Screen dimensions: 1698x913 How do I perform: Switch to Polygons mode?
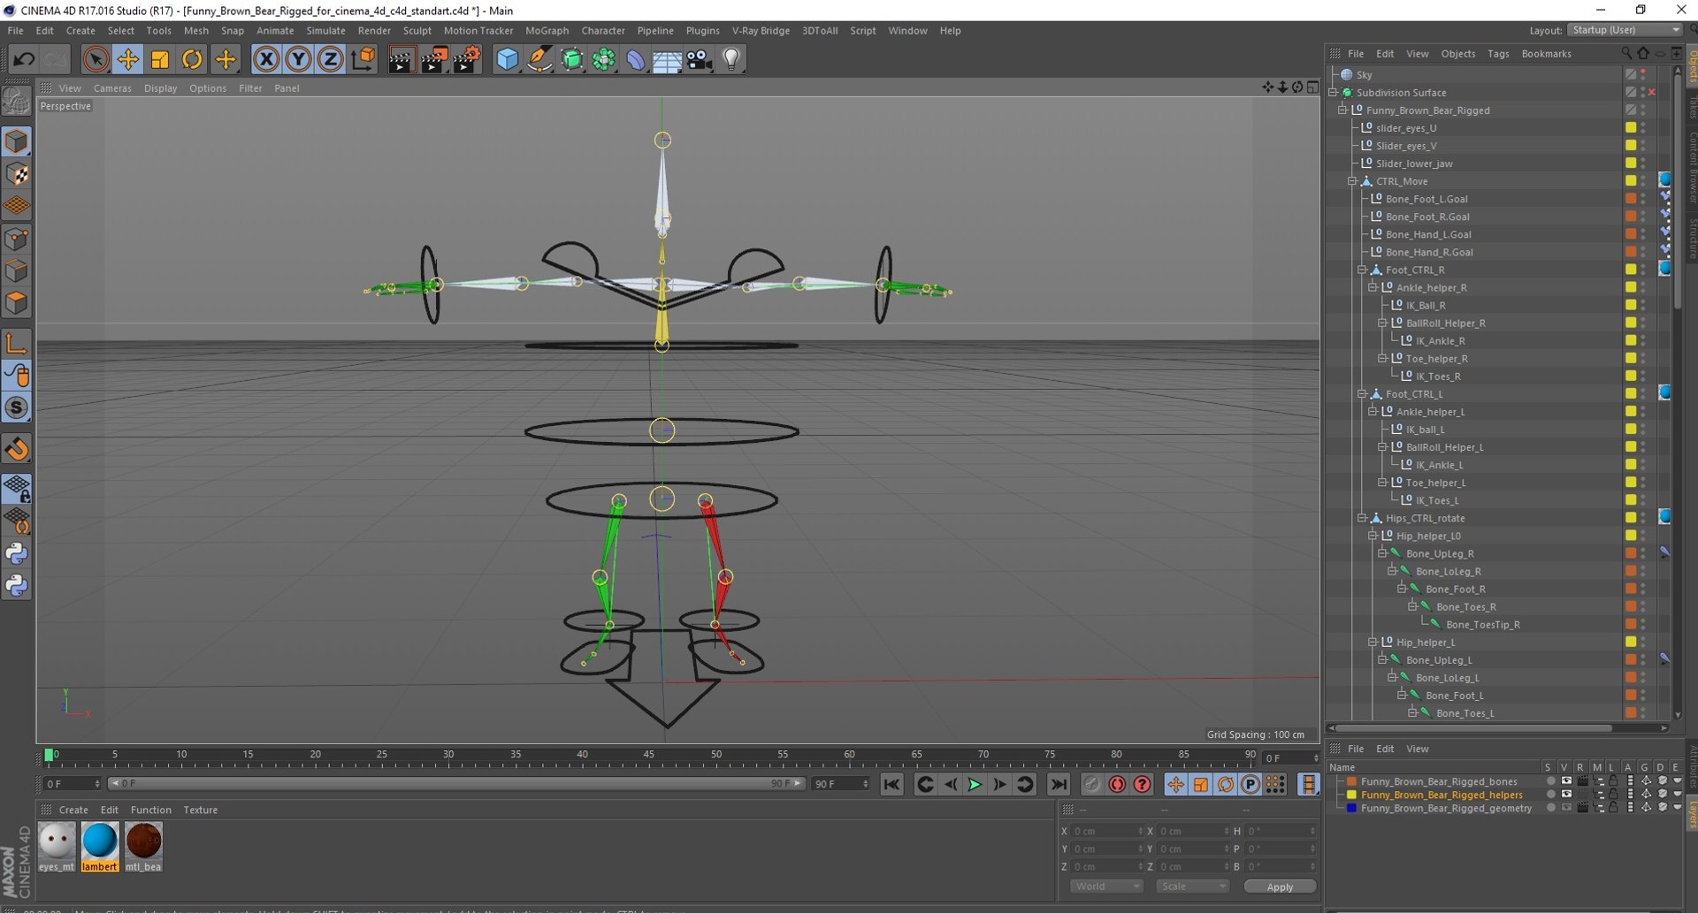click(x=17, y=303)
